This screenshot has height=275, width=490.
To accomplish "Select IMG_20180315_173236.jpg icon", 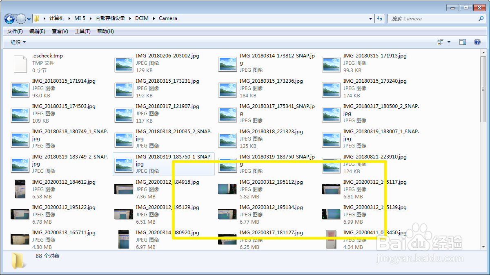I will click(228, 90).
